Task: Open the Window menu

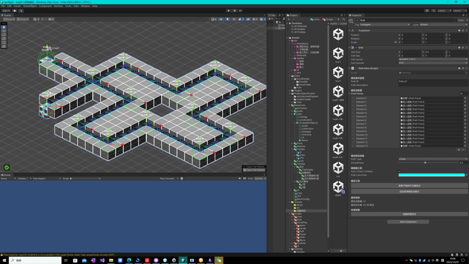Action: 85,6
